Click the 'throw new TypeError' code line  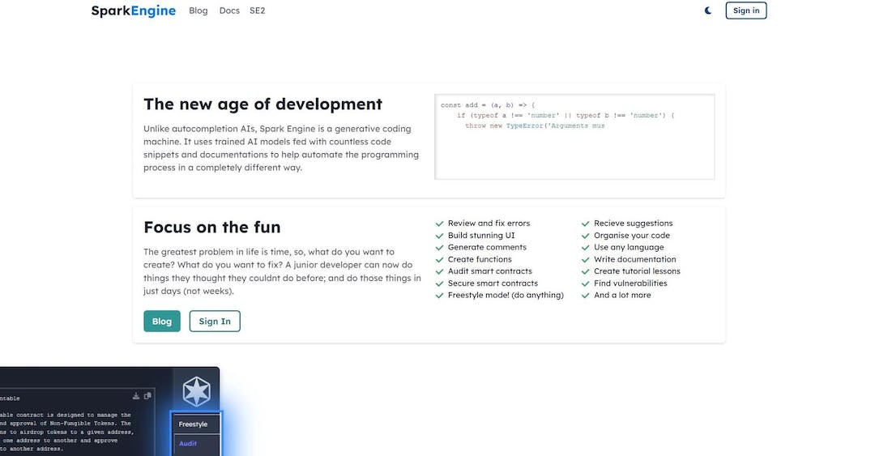pos(536,126)
